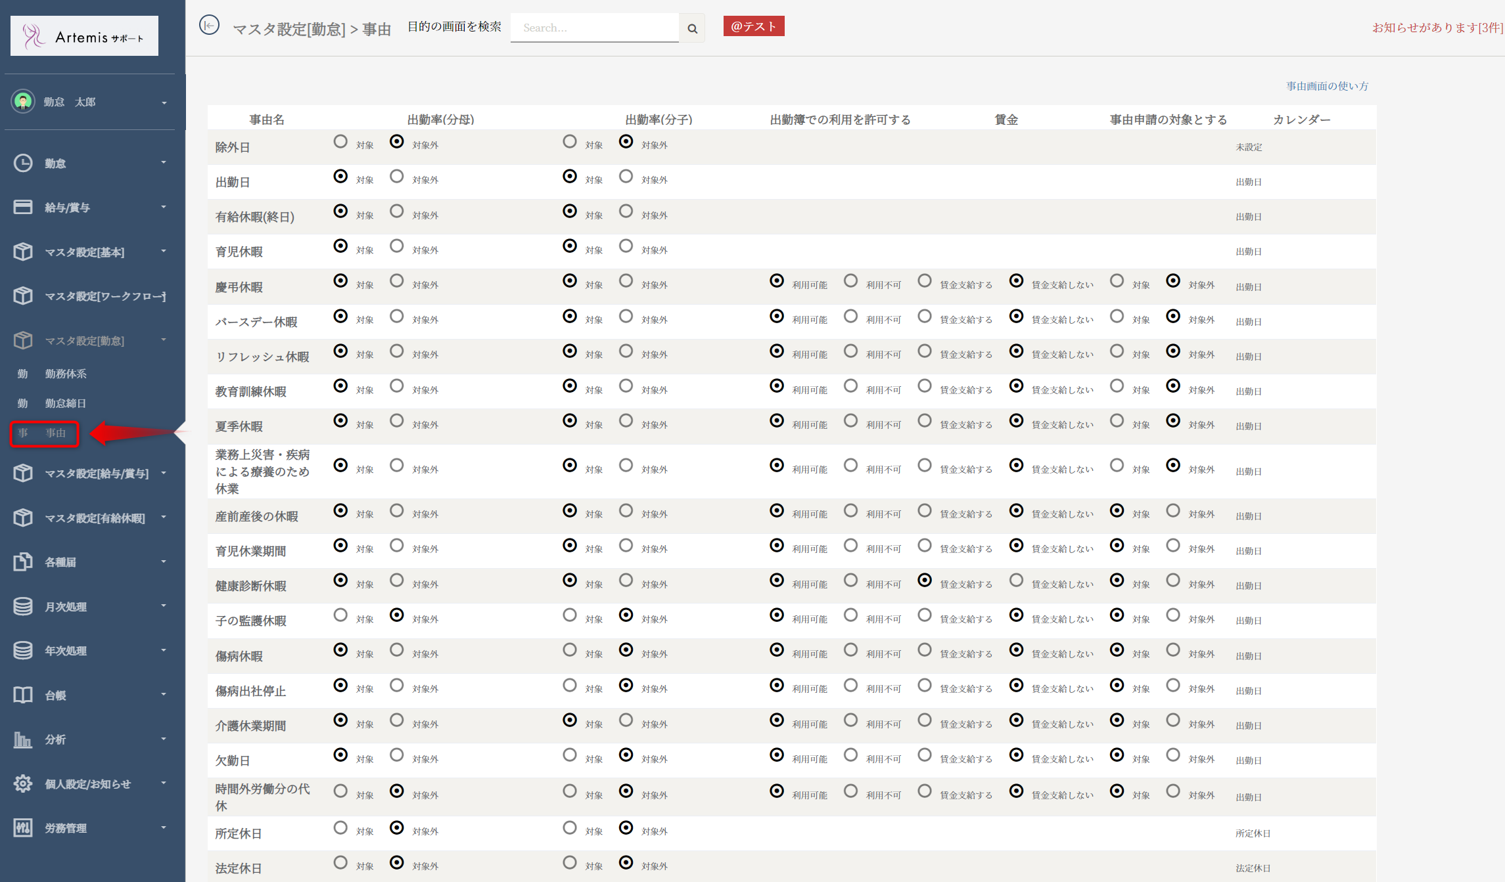Open the お知らせがあります[3件] notice link
This screenshot has width=1505, height=882.
[1437, 28]
